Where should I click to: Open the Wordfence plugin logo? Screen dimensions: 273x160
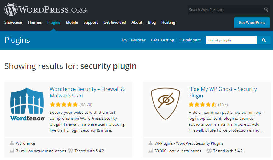click(x=27, y=104)
